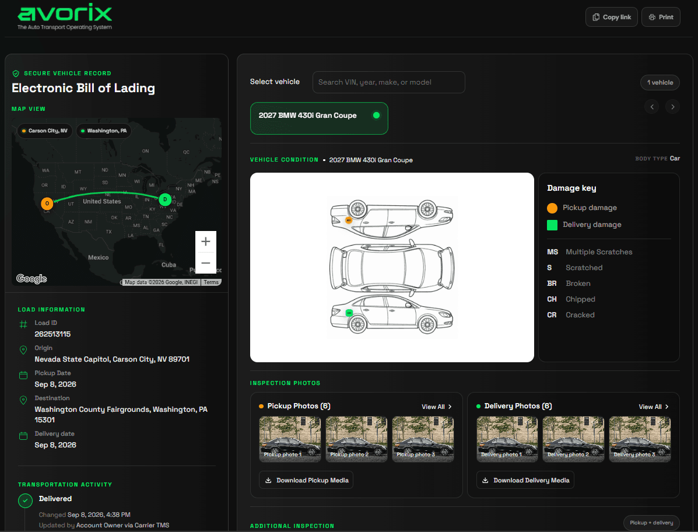This screenshot has width=698, height=532.
Task: Click the Destination location pin icon
Action: (x=23, y=400)
